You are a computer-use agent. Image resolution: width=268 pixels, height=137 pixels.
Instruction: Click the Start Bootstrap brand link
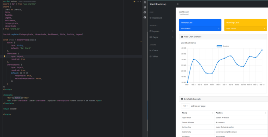[158, 4]
